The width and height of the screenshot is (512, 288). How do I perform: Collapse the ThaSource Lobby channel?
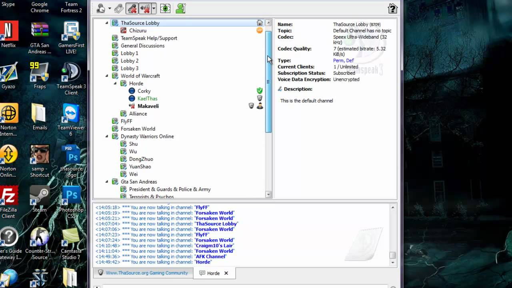tap(107, 23)
